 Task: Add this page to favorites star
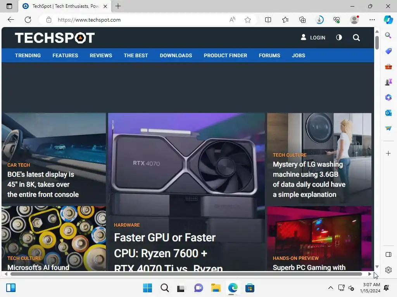pos(248,20)
